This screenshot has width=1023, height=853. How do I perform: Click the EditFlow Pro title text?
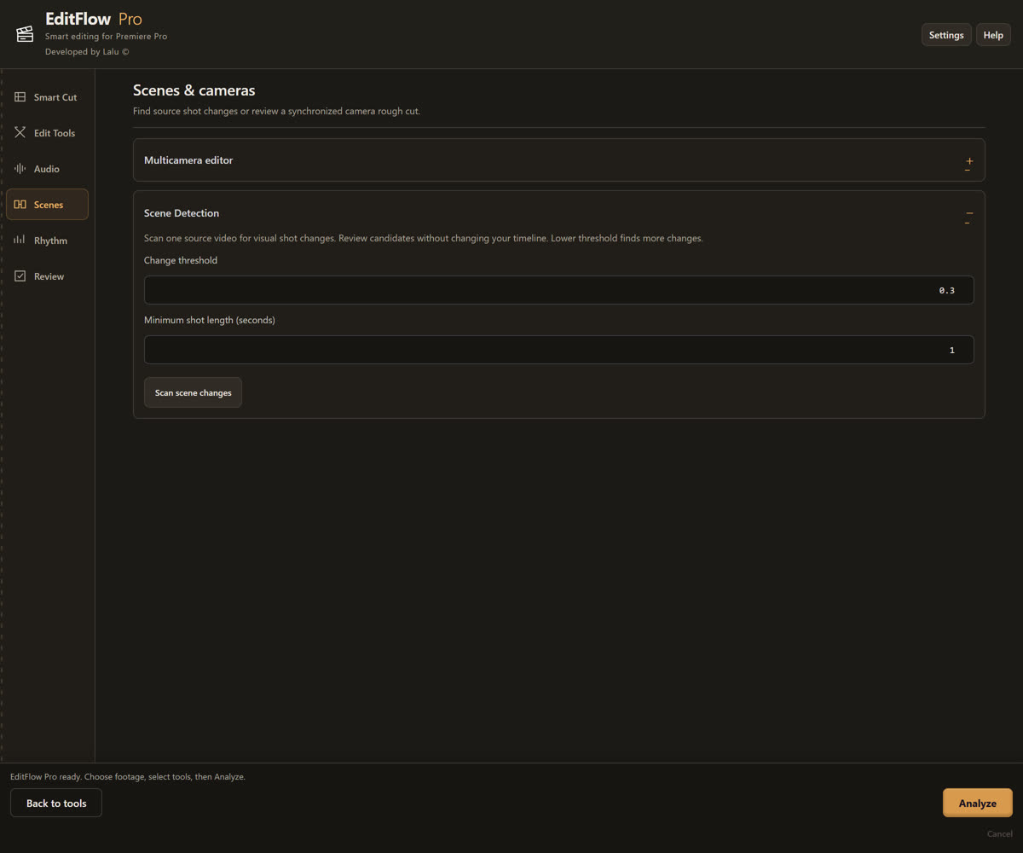pyautogui.click(x=94, y=19)
